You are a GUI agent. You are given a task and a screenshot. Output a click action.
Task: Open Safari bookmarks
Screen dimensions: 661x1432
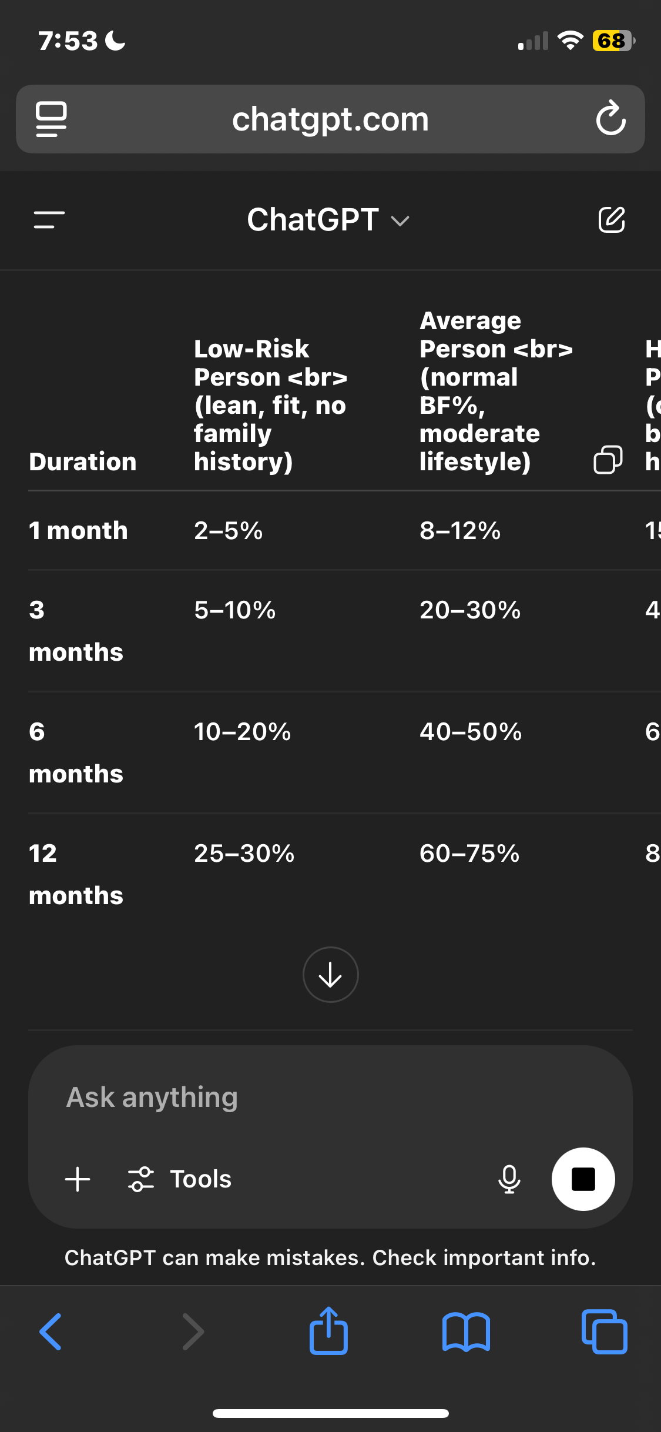pos(466,1332)
